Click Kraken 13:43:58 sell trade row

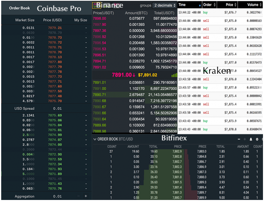[220, 79]
